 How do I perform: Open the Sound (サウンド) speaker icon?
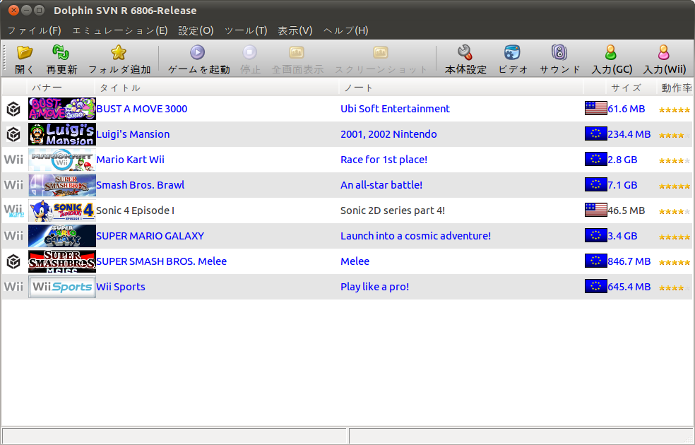point(559,53)
